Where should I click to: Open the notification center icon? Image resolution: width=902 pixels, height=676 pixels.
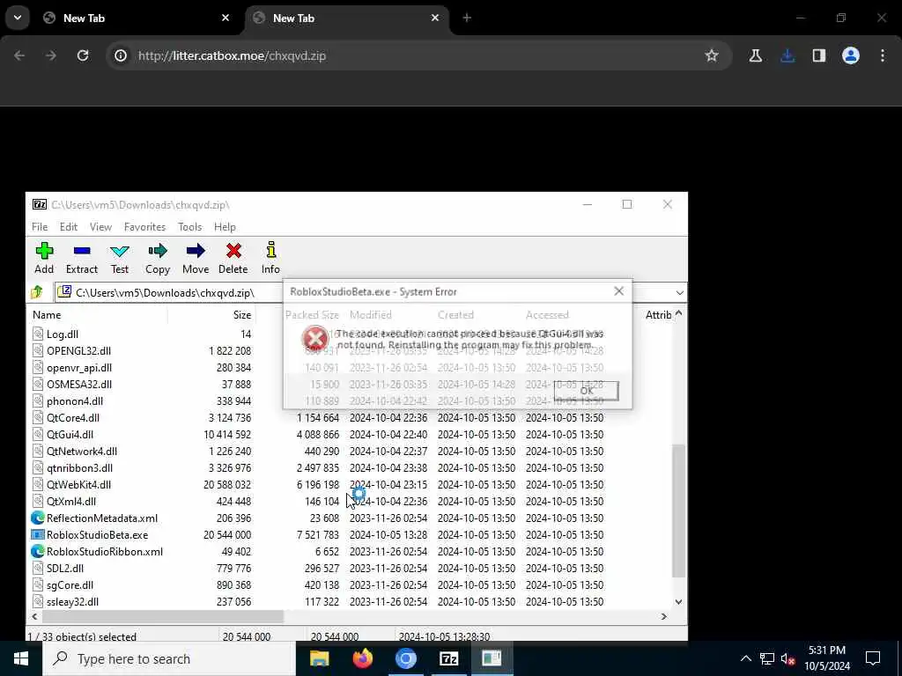873,658
